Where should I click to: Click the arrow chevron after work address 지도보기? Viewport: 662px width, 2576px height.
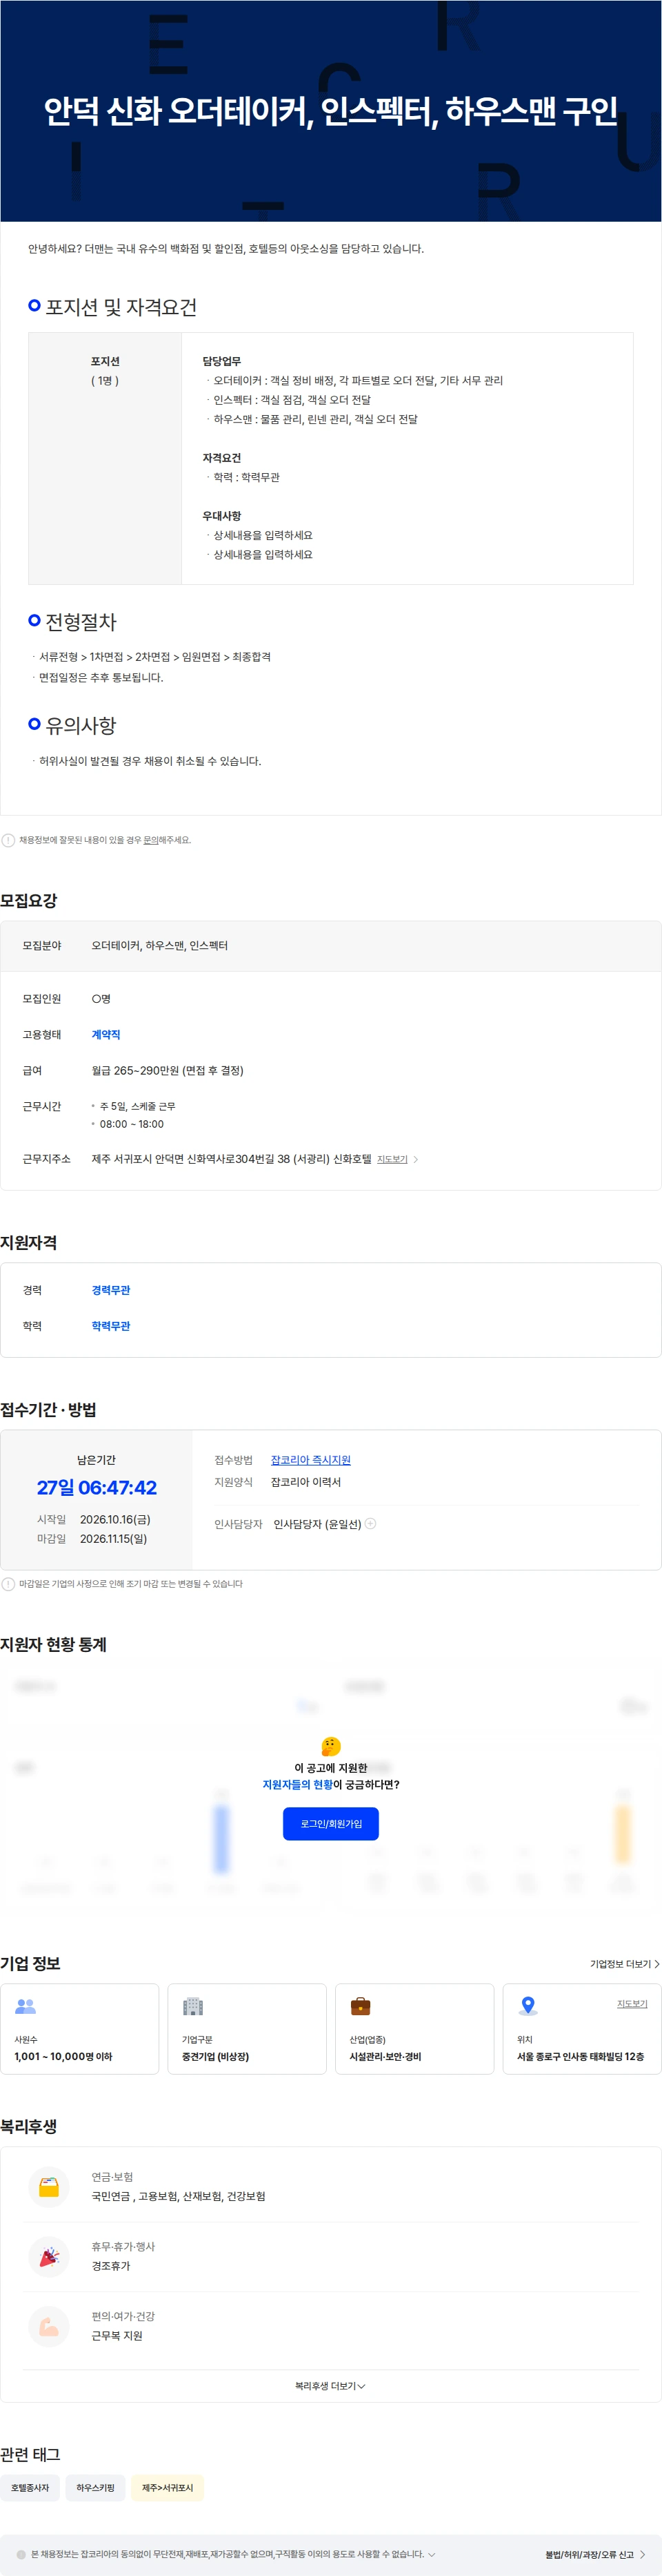pos(417,1159)
